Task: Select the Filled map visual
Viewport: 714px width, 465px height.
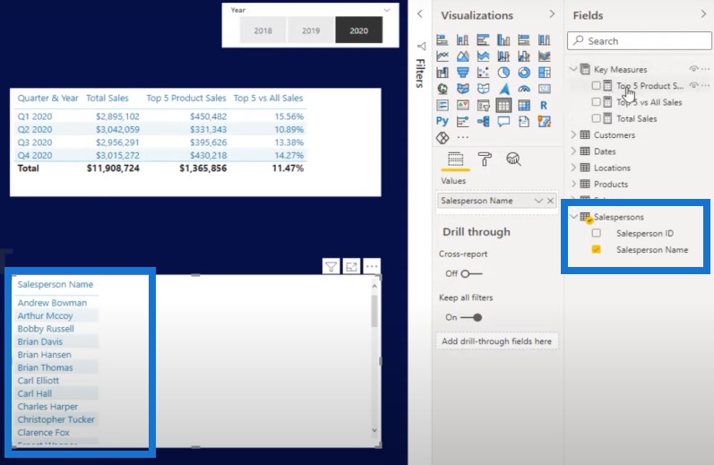Action: tap(462, 89)
